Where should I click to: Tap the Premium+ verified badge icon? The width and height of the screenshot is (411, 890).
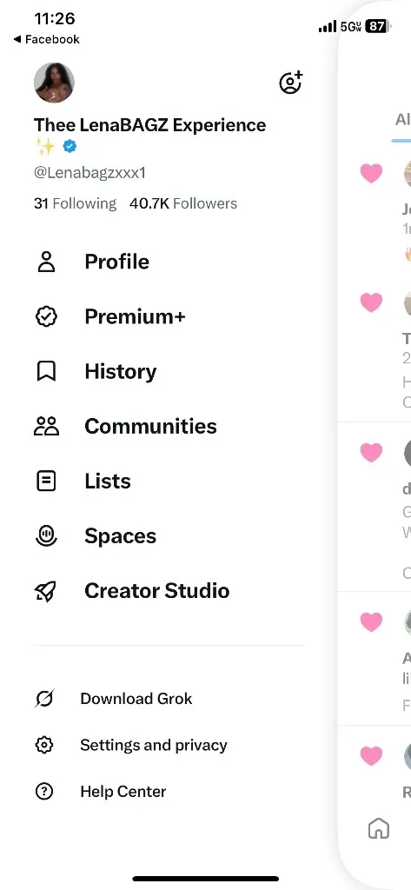(46, 316)
